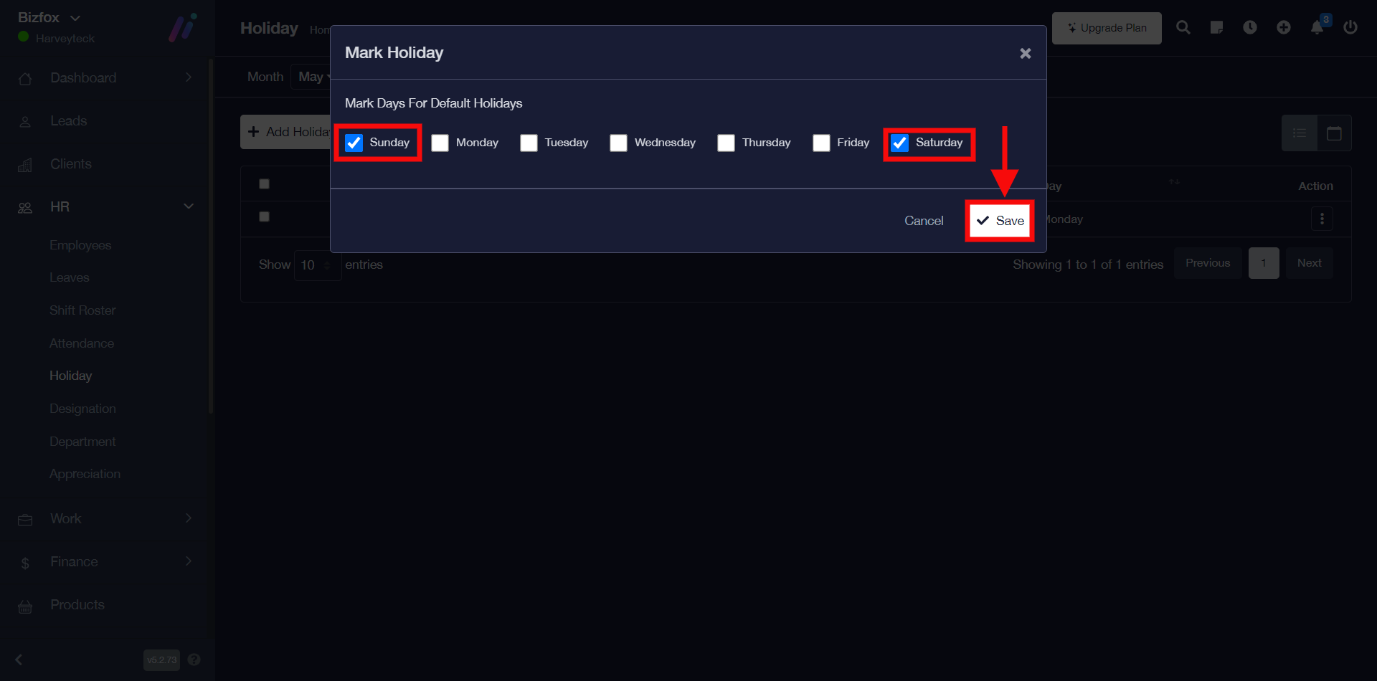Enable the Friday checkbox
Viewport: 1377px width, 681px height.
(x=821, y=143)
